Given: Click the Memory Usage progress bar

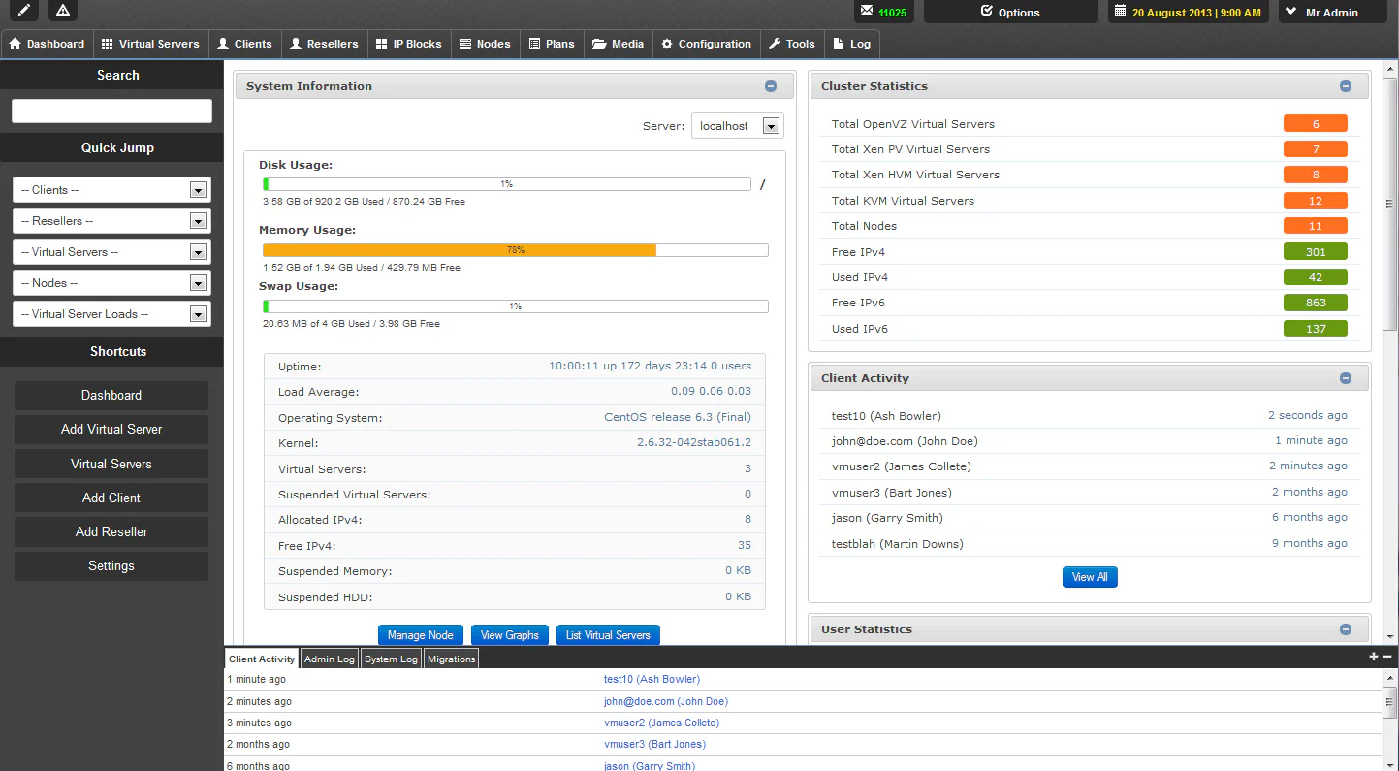Looking at the screenshot, I should 514,249.
